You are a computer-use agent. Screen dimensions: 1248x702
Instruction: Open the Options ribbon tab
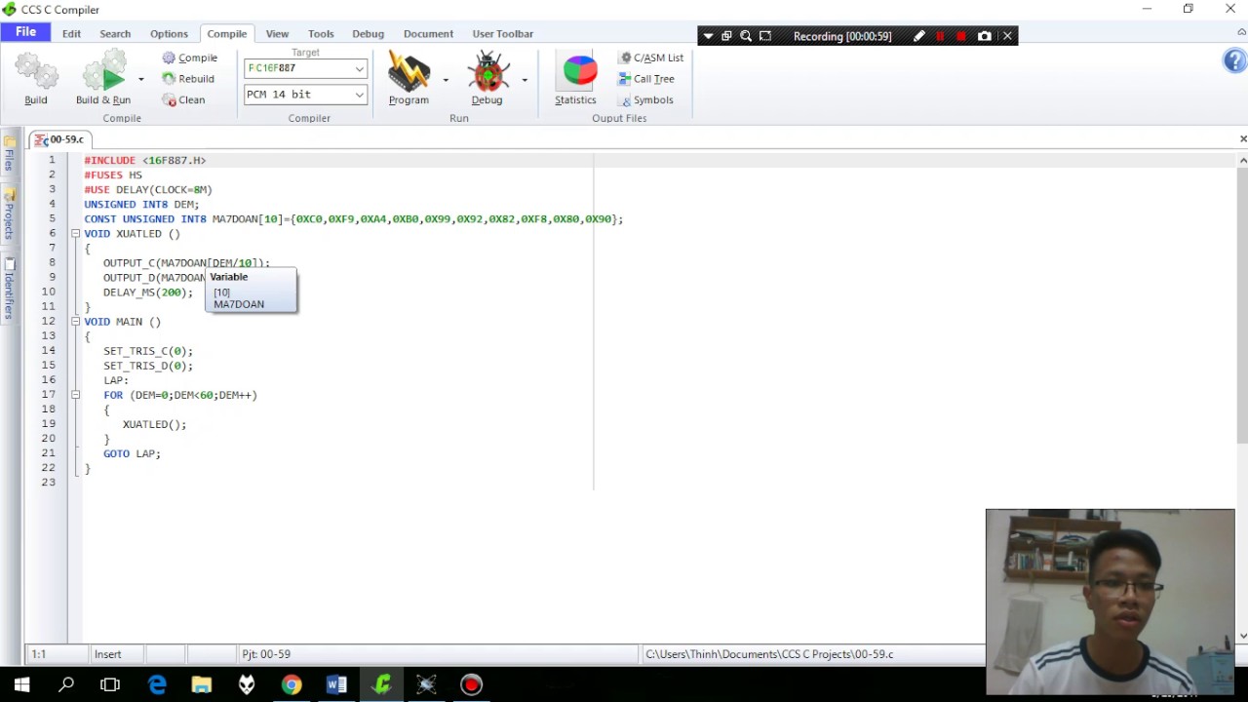point(169,33)
